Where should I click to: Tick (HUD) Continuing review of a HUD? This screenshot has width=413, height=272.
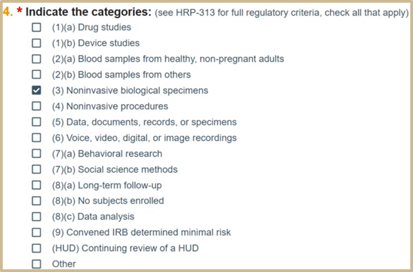pyautogui.click(x=36, y=248)
